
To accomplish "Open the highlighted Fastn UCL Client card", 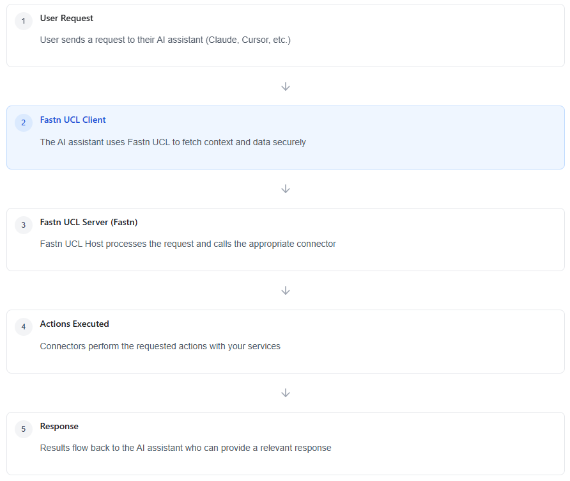I will (x=286, y=138).
